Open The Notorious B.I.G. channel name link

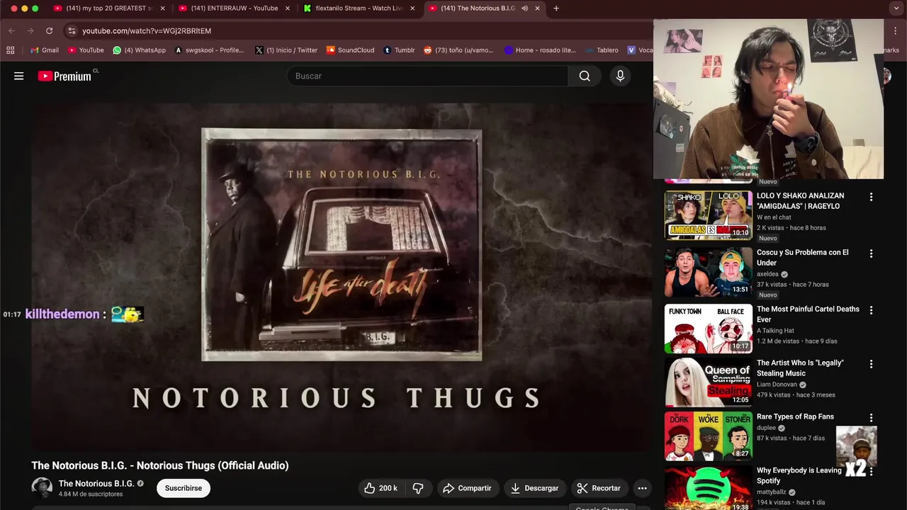pyautogui.click(x=96, y=484)
